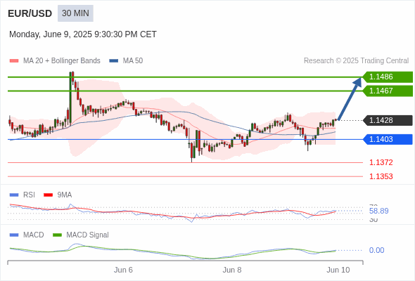
Task: Click the MA 20 + Bollinger Bands red swatch
Action: [x=14, y=61]
